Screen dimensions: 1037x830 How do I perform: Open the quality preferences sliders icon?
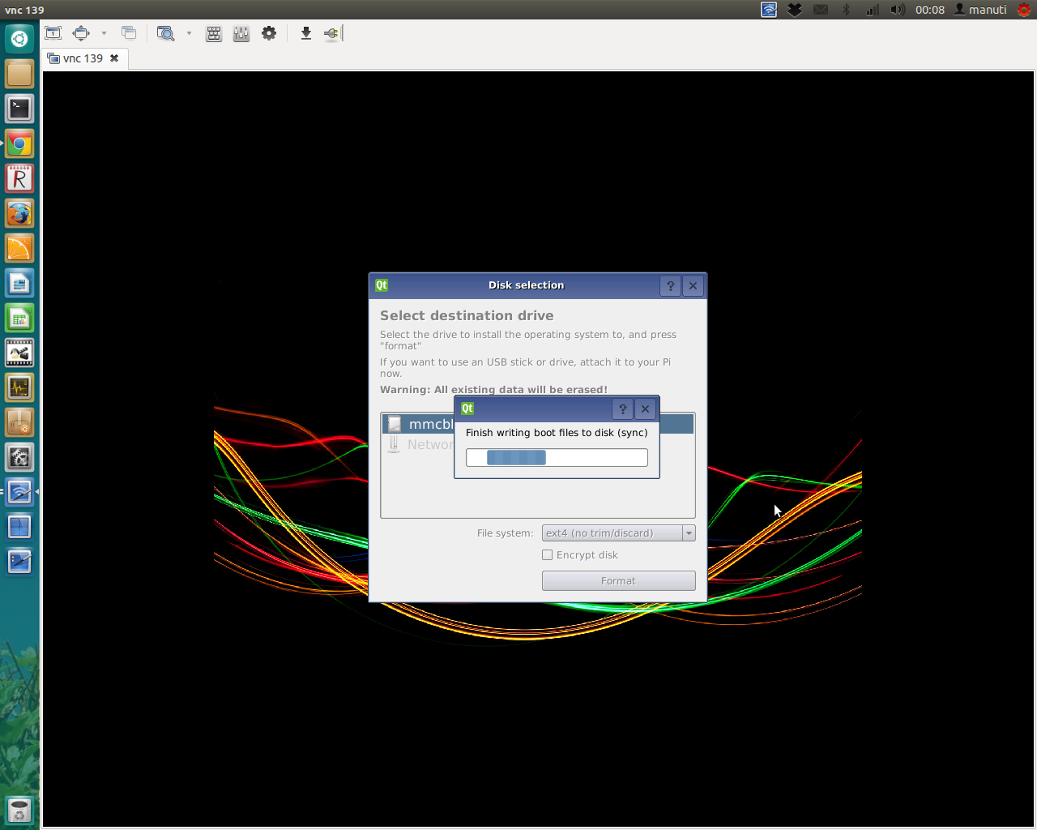[241, 33]
